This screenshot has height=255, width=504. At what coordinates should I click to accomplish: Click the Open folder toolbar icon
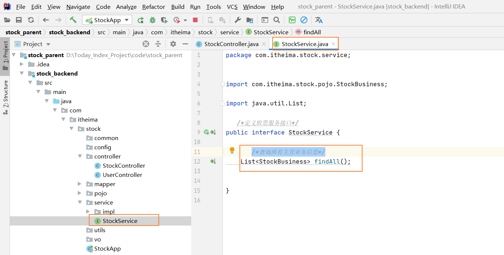7,20
